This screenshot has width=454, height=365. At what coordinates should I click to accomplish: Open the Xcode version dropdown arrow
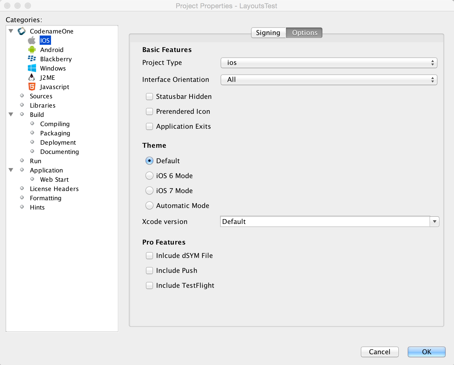pos(435,221)
